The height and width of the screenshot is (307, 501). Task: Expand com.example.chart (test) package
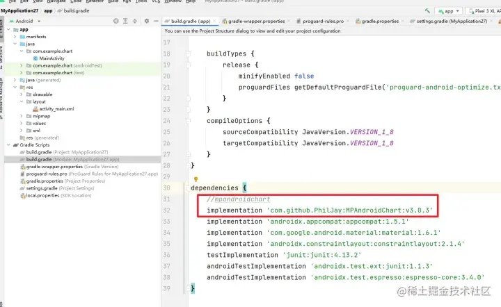22,73
